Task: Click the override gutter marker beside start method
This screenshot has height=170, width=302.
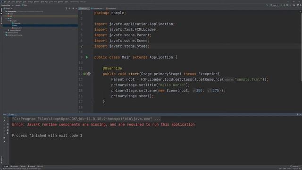Action: [85, 74]
